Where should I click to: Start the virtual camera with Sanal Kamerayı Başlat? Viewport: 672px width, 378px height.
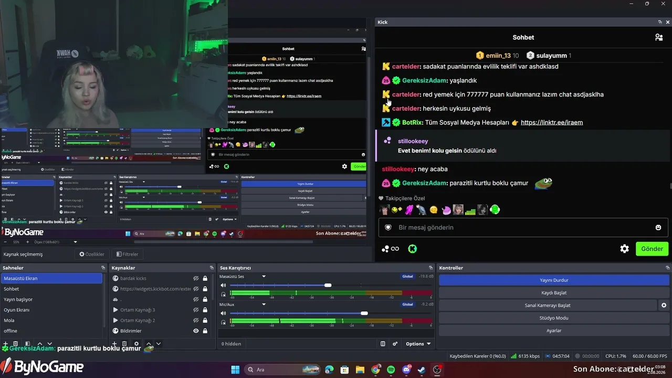coord(548,305)
